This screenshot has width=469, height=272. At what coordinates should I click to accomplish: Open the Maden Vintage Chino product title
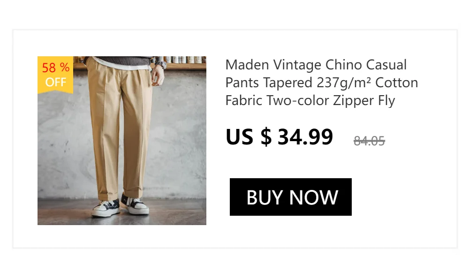(322, 83)
